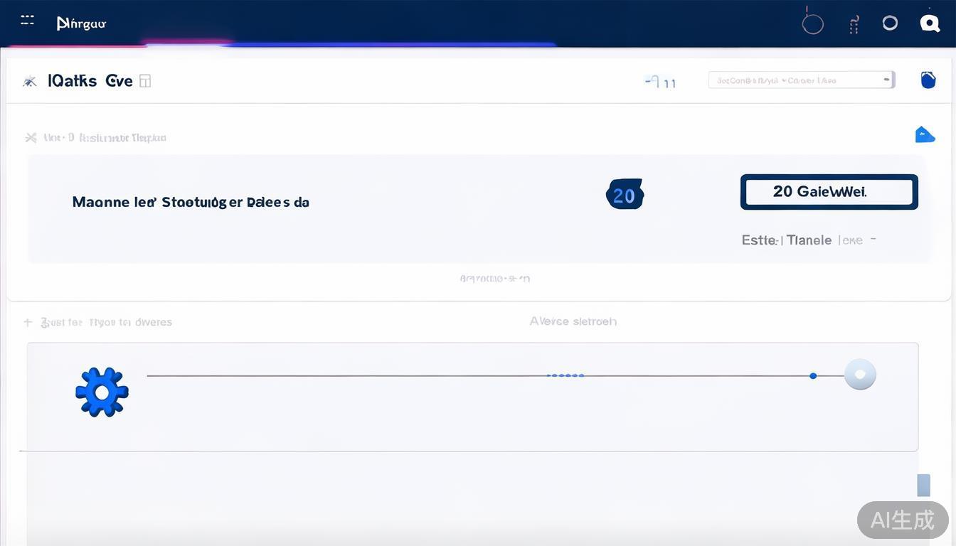This screenshot has width=956, height=546.
Task: Expand the dropdown field in the title row
Action: 801,80
